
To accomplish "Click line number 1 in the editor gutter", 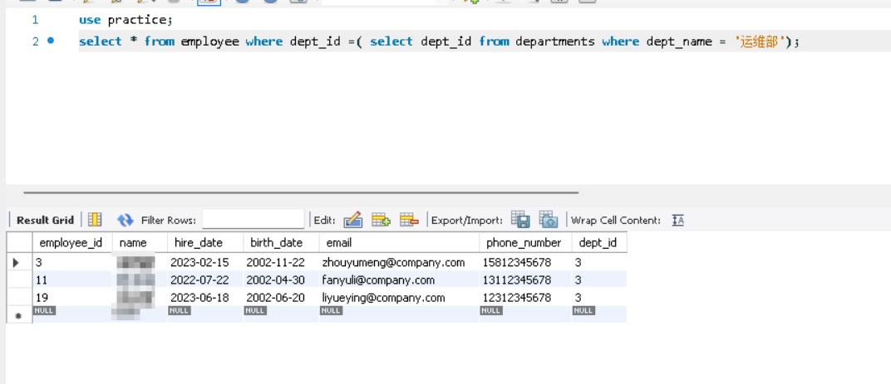I will coord(35,20).
